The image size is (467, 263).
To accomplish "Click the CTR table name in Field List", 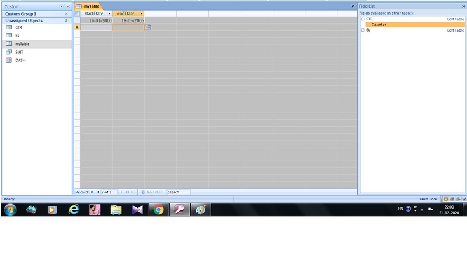I will tap(370, 19).
